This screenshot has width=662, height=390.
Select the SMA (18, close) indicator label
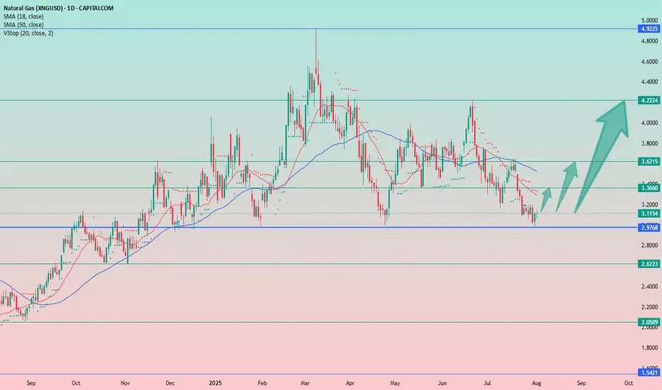pos(23,16)
